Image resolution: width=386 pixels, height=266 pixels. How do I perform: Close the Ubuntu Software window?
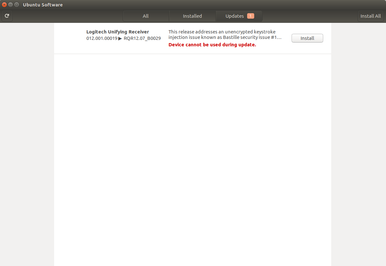pos(4,5)
